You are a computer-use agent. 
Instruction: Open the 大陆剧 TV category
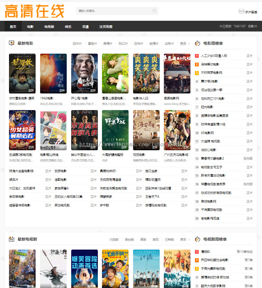point(114,240)
